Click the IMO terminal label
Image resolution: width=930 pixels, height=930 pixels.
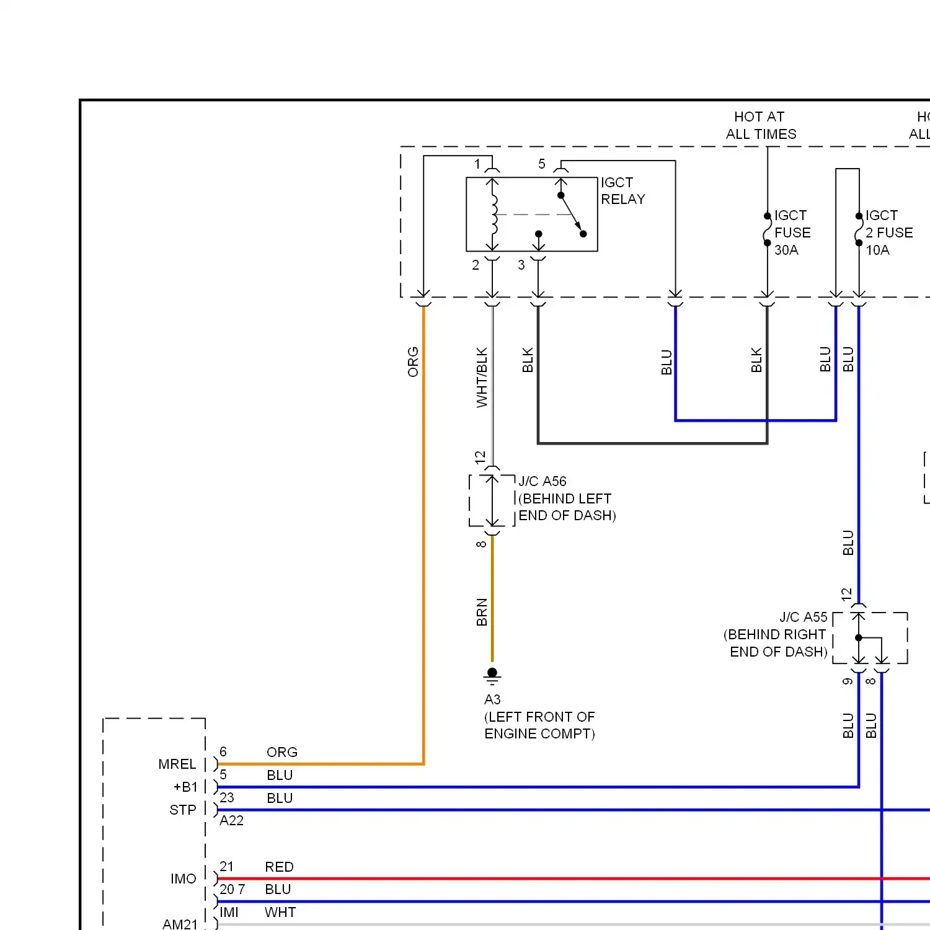point(184,879)
